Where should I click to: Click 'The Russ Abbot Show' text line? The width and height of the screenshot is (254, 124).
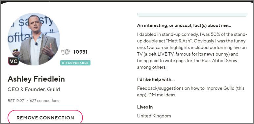point(215,61)
